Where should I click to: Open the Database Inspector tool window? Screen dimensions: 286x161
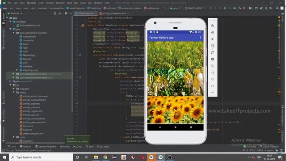tap(46, 147)
